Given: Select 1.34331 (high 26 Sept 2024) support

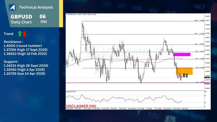Looking at the screenshot, I should (26, 65).
